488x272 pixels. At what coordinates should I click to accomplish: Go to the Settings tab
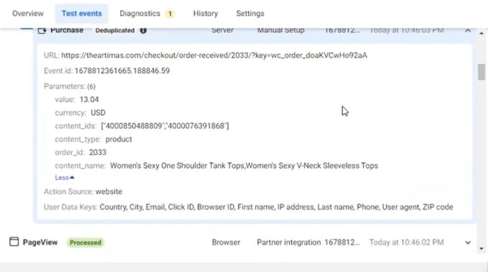click(250, 14)
